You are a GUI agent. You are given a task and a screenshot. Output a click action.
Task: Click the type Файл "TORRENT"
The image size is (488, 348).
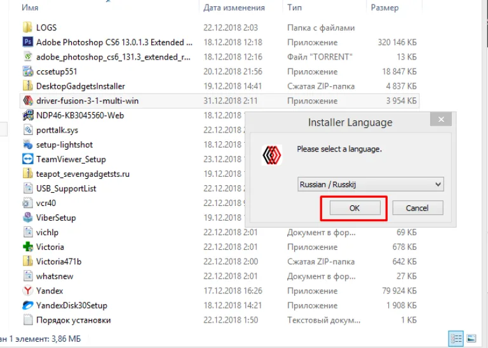click(320, 57)
